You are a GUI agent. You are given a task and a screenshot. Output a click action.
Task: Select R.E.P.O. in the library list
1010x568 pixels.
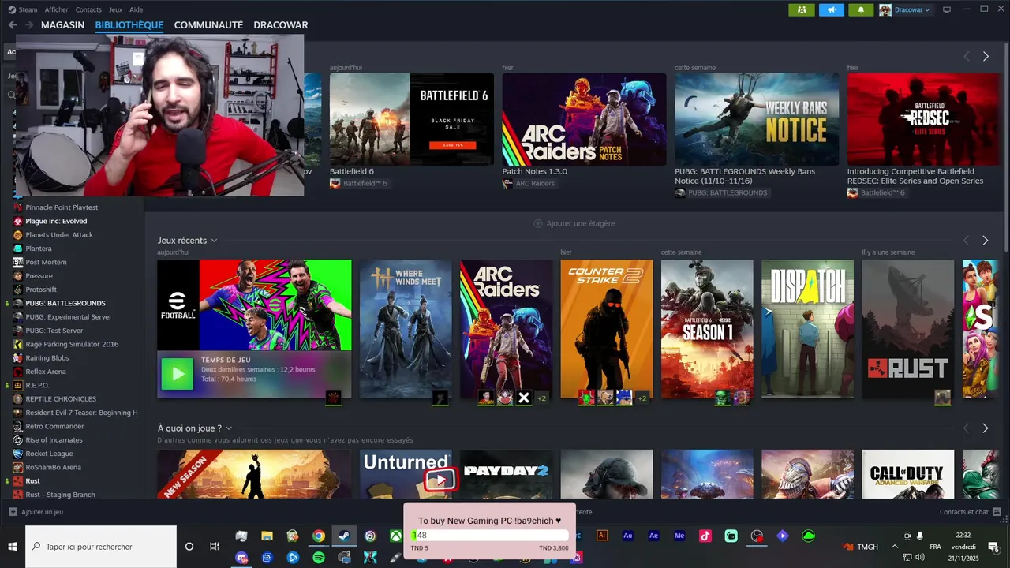pyautogui.click(x=37, y=385)
